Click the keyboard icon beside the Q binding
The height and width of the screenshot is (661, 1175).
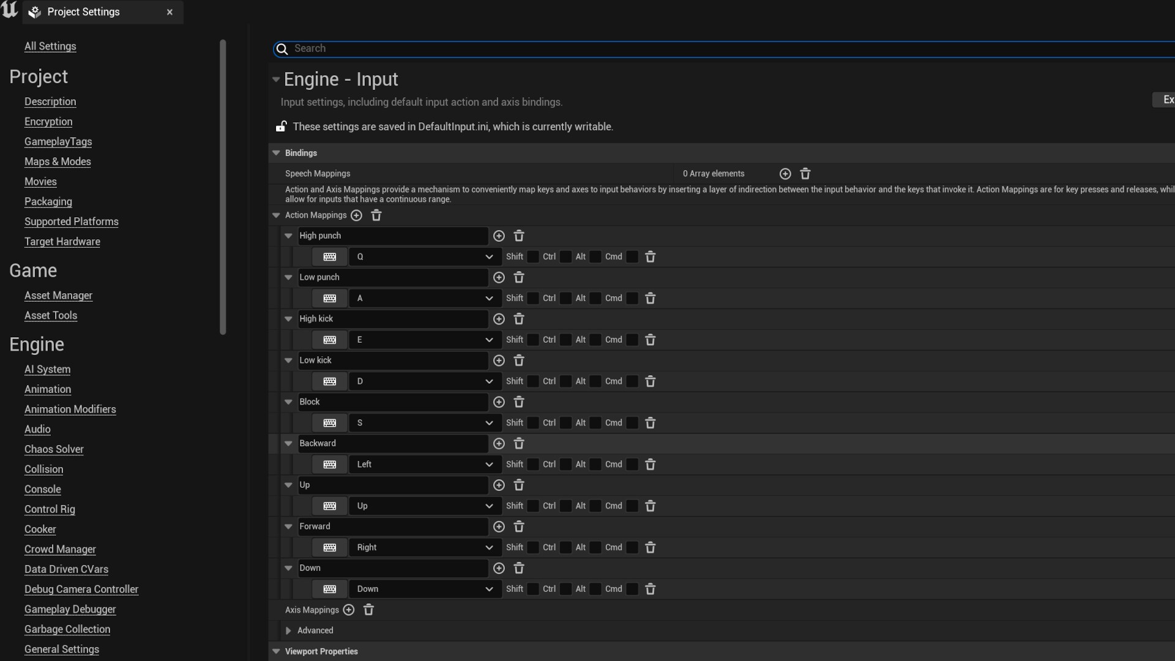(x=329, y=256)
